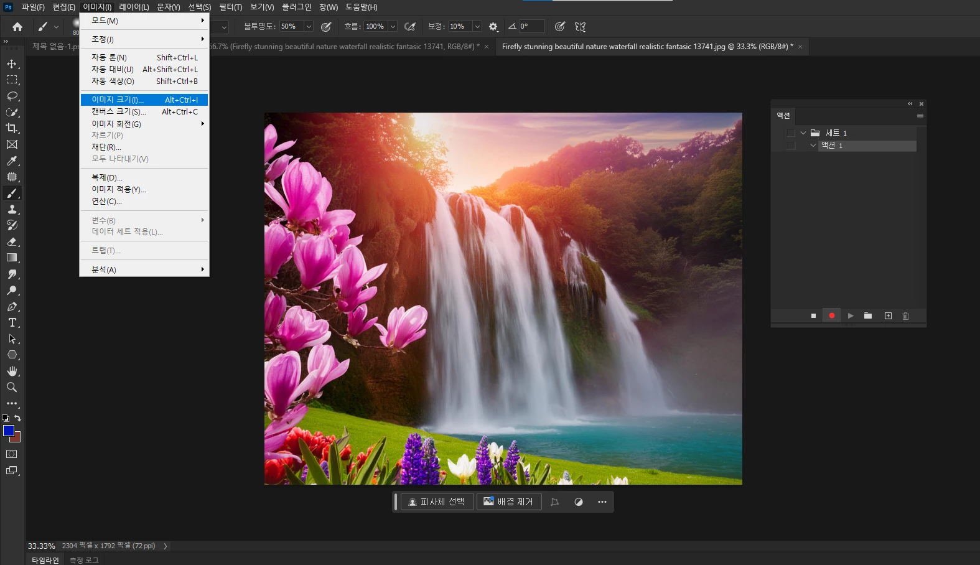Open Actions panel flyout menu

[920, 116]
